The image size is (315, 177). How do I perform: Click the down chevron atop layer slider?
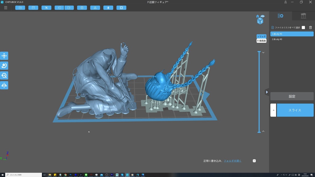[x=263, y=53]
